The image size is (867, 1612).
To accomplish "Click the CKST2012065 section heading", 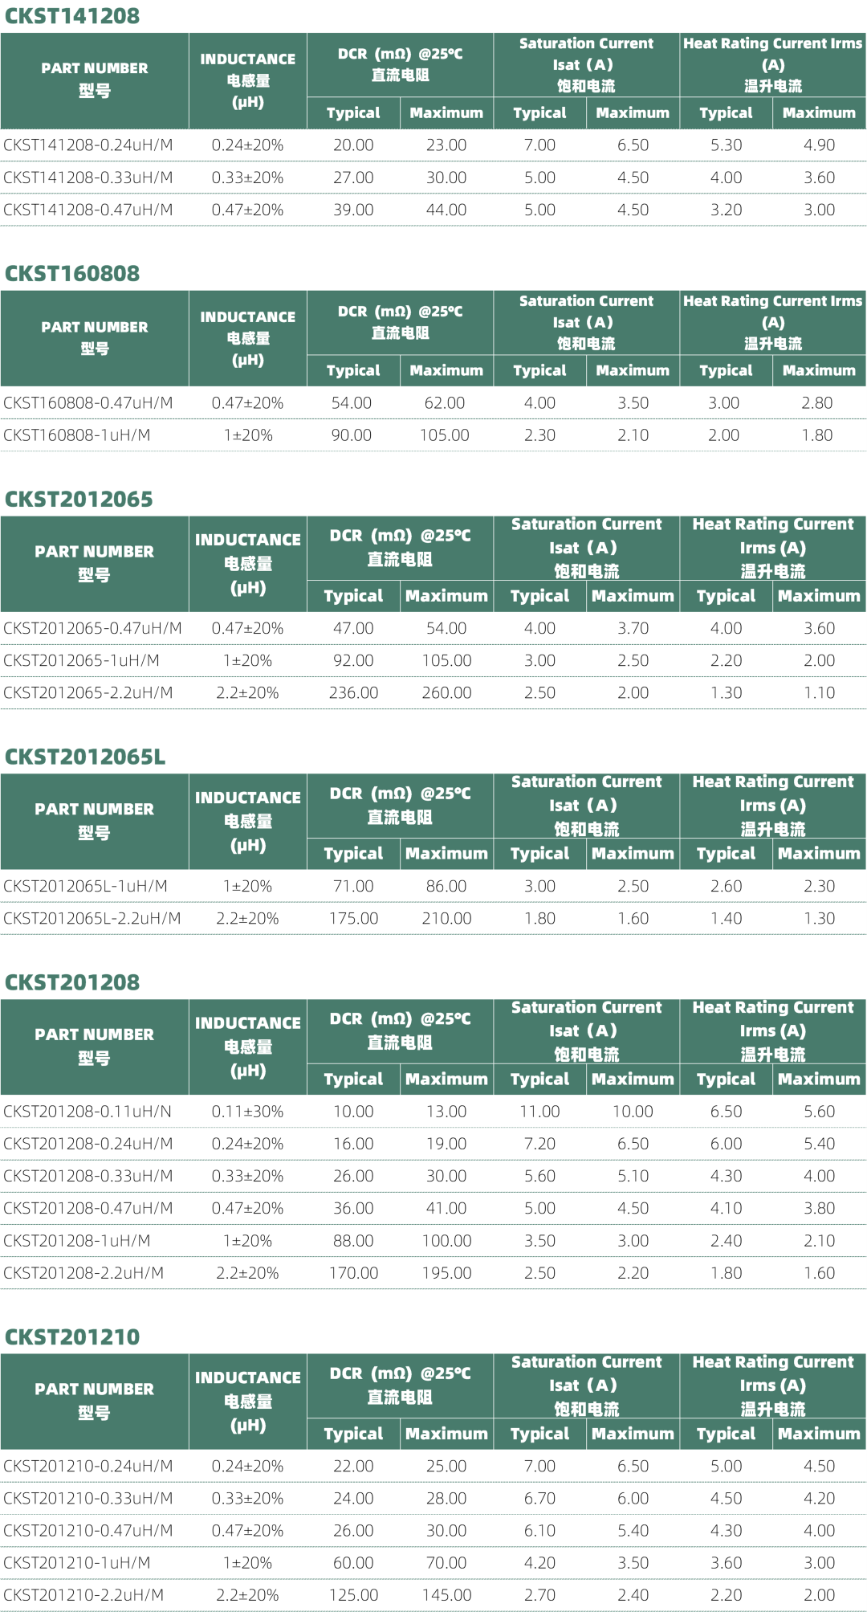I will [x=79, y=500].
